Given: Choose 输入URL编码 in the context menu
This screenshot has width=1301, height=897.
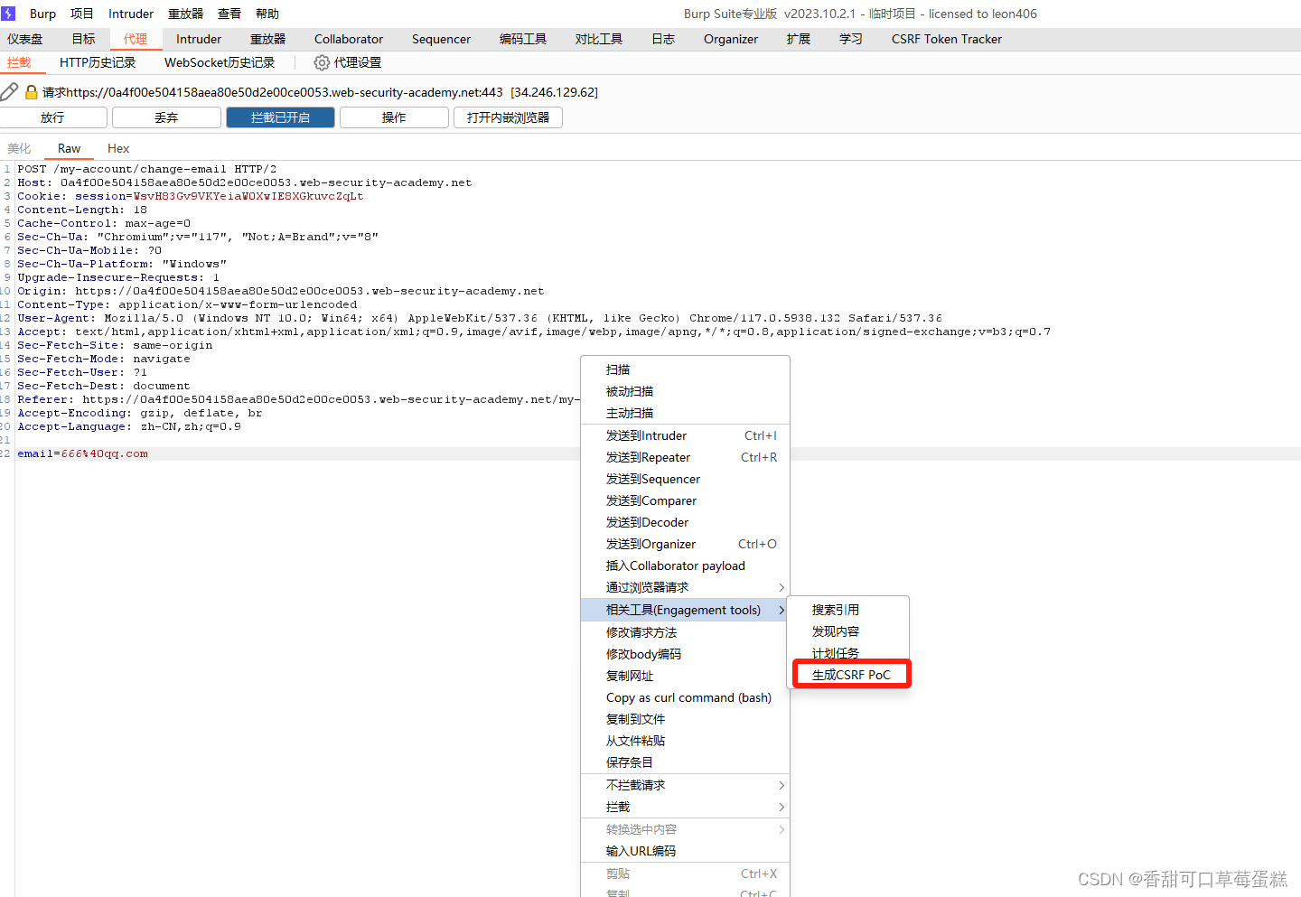Looking at the screenshot, I should [685, 851].
